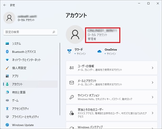The height and width of the screenshot is (129, 162).
Task: Click the ネットワークとインターネット wifi icon
Action: coord(7,60)
